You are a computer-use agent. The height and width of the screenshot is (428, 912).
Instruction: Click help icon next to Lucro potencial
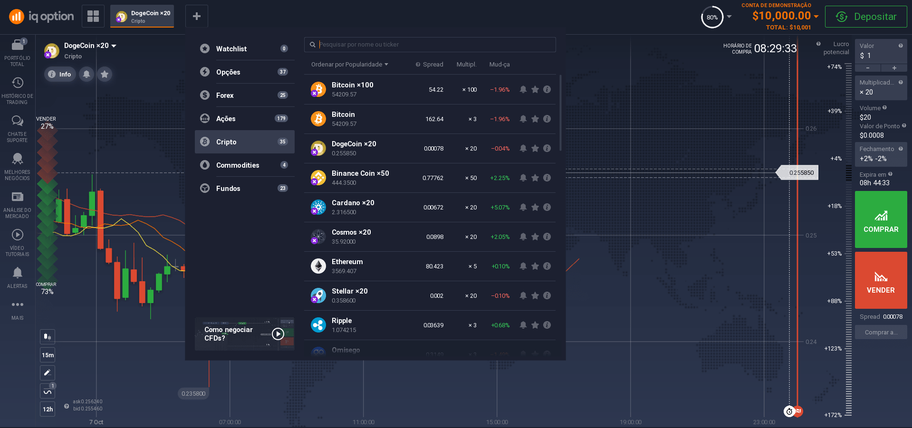tap(818, 44)
